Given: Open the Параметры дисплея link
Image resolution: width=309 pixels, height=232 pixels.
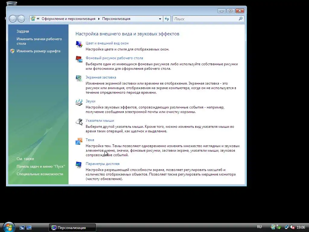Looking at the screenshot, I should click(x=103, y=164).
